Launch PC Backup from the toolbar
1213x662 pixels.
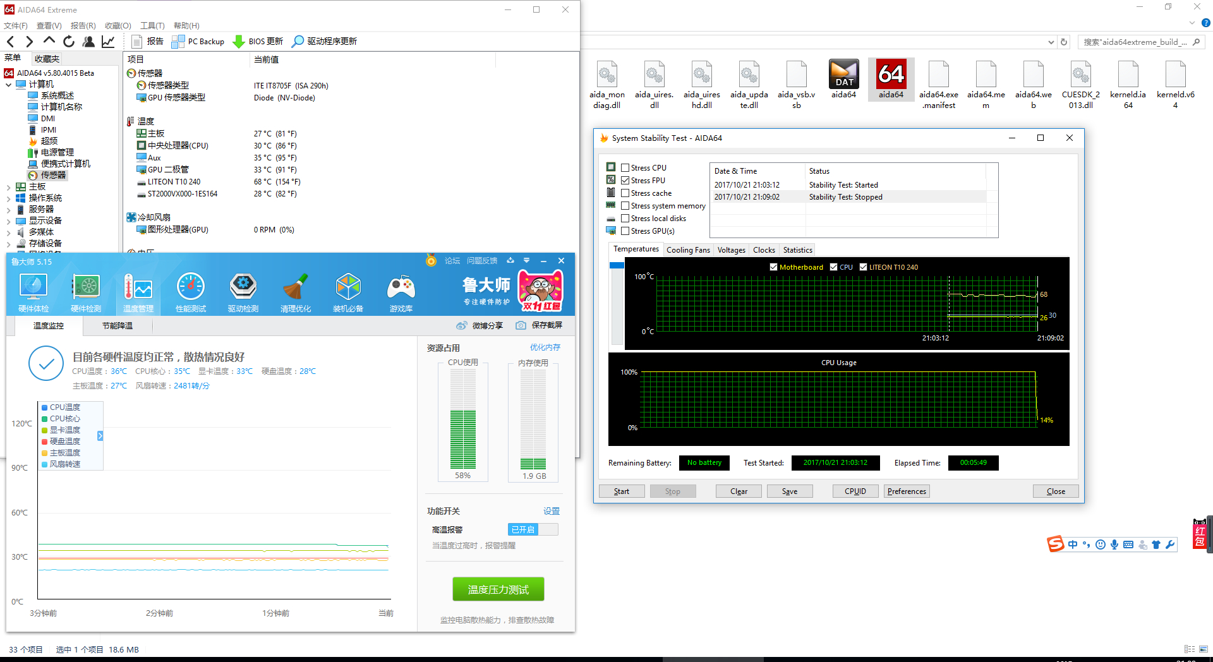click(198, 42)
